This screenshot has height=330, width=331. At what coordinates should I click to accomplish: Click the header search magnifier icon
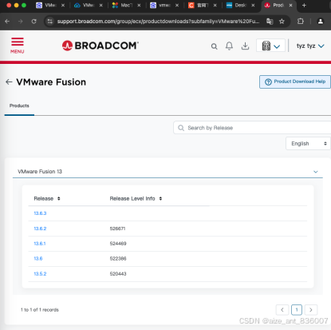tap(214, 46)
